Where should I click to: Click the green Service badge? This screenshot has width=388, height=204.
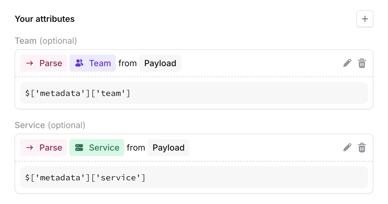97,148
